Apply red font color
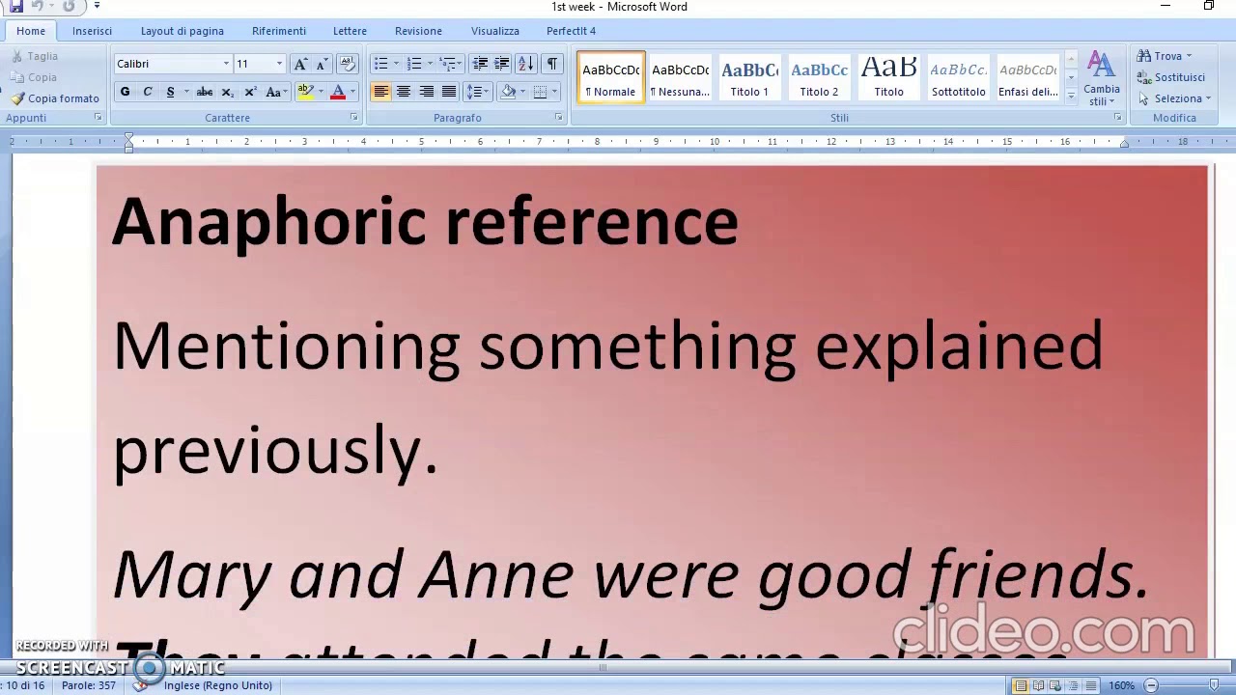Image resolution: width=1236 pixels, height=695 pixels. coord(338,92)
